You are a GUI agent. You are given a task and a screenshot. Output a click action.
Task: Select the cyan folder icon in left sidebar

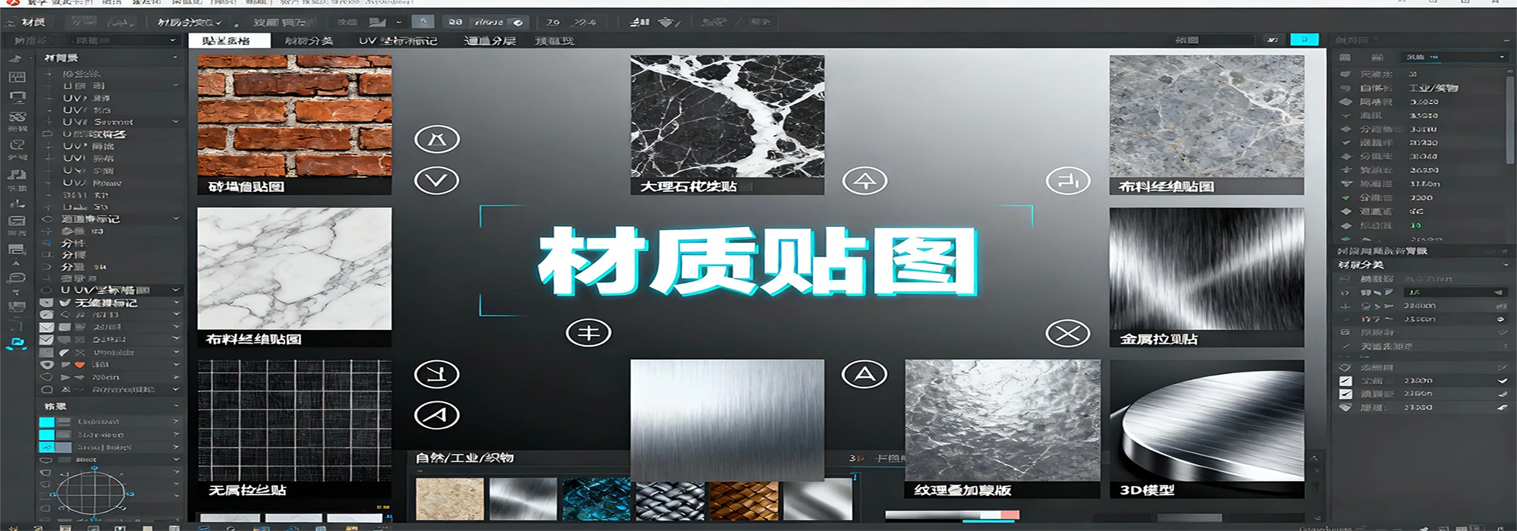coord(16,344)
